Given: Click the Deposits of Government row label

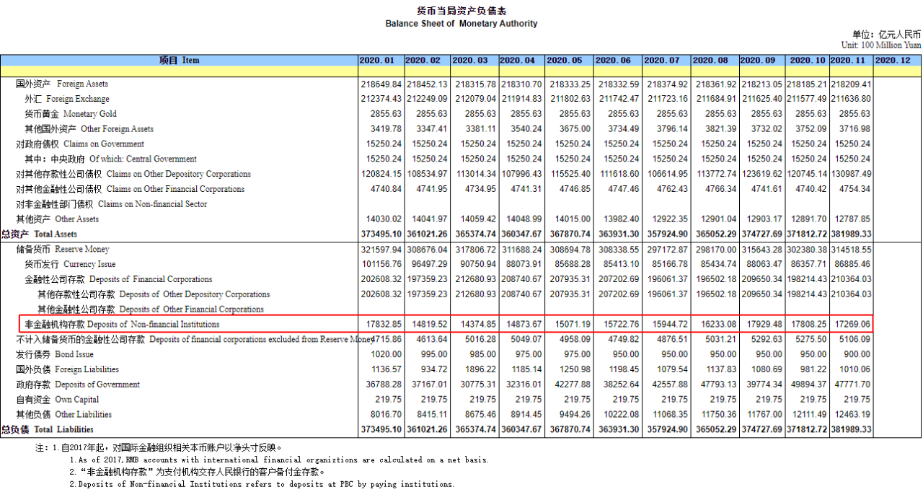Looking at the screenshot, I should (x=78, y=385).
